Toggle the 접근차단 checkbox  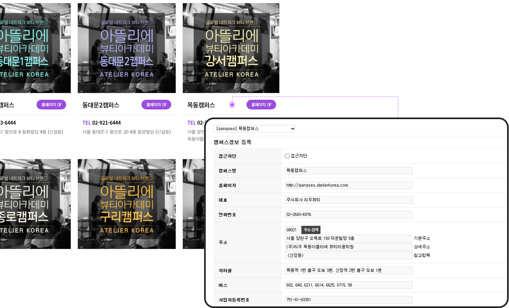287,156
